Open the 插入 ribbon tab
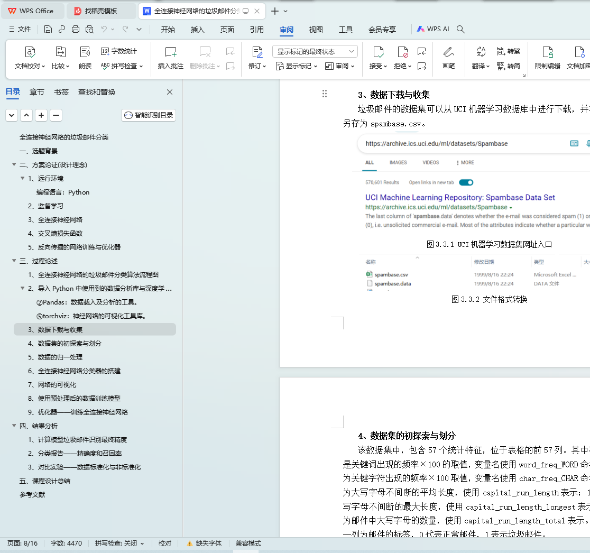Image resolution: width=590 pixels, height=553 pixels. click(x=197, y=30)
